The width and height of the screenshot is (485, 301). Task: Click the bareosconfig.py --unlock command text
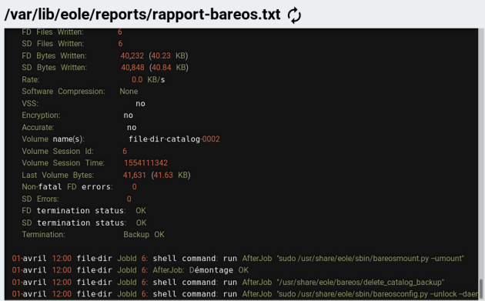tap(377, 294)
